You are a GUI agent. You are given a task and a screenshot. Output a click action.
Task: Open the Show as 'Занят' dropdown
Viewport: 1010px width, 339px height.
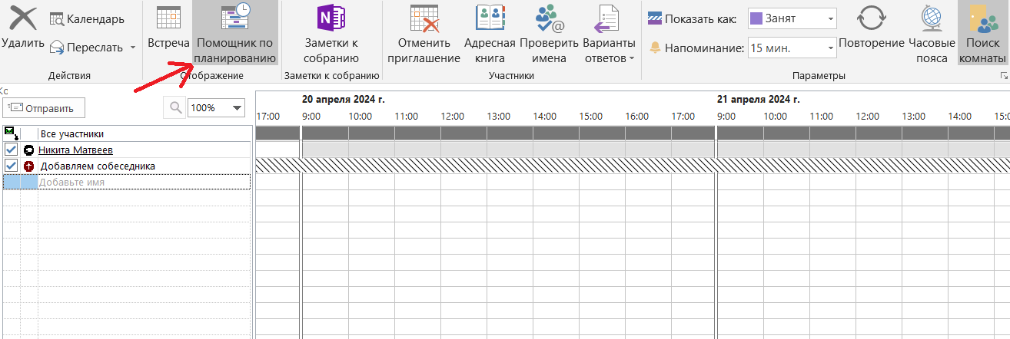coord(831,18)
